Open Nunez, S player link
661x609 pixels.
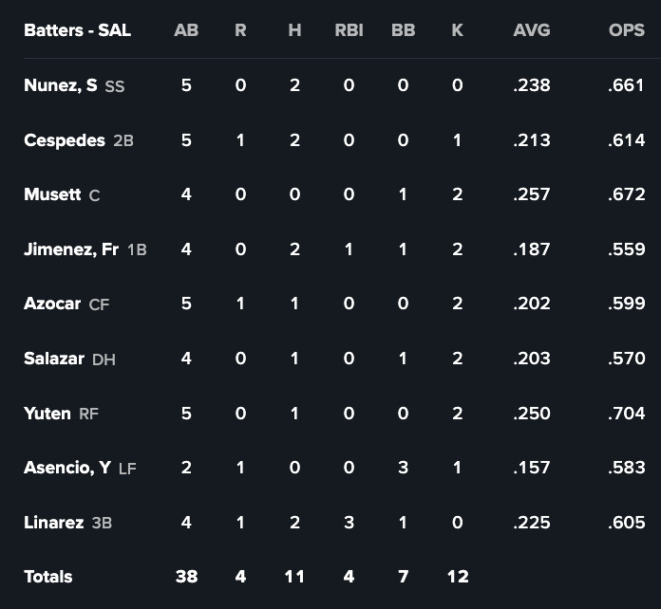[x=60, y=85]
